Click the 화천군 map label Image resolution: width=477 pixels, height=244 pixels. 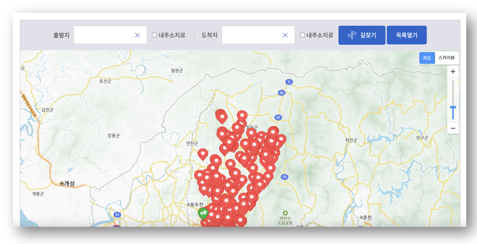pyautogui.click(x=351, y=140)
